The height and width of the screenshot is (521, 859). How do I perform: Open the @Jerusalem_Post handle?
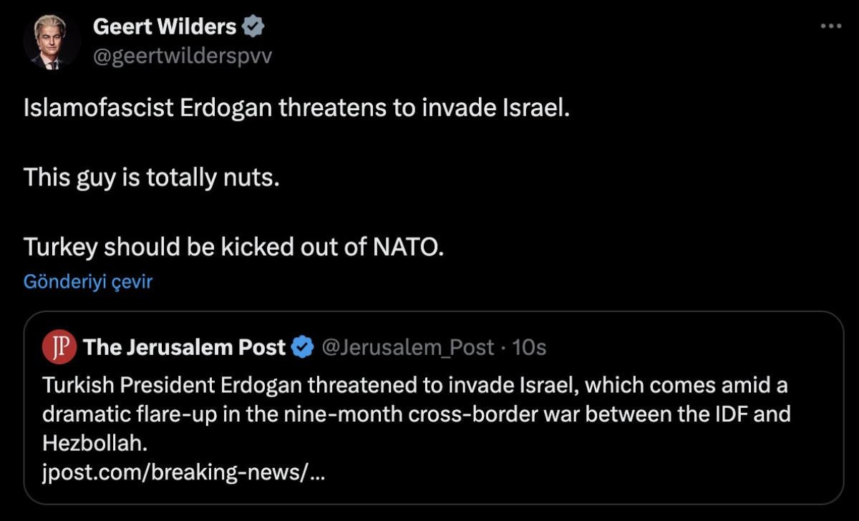click(408, 348)
